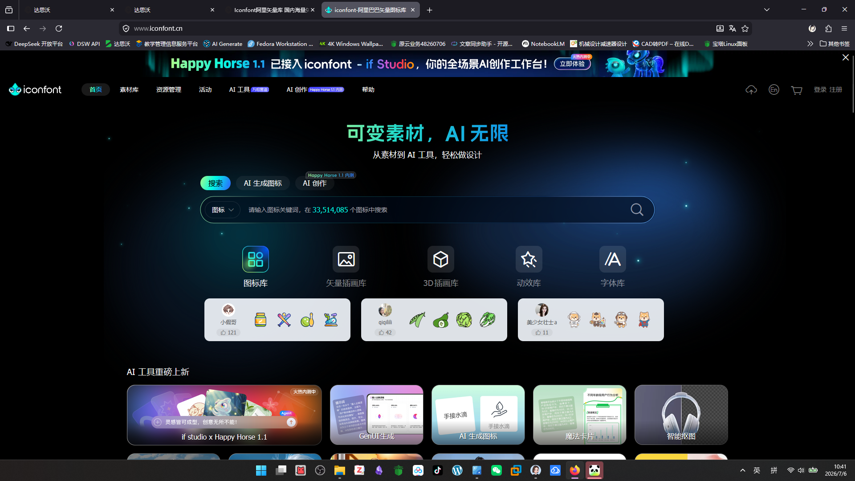Open the 图标库 icon library category
Image resolution: width=855 pixels, height=481 pixels.
click(x=256, y=267)
